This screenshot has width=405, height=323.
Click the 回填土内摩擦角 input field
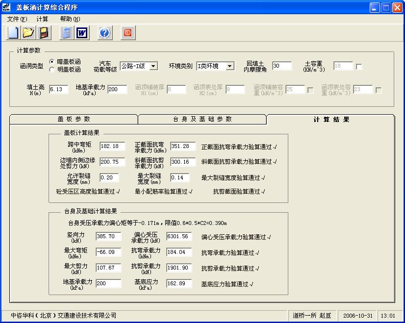pyautogui.click(x=282, y=66)
